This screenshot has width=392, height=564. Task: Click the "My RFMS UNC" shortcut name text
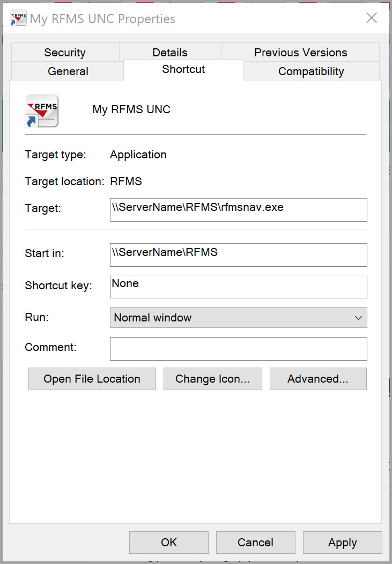[131, 109]
